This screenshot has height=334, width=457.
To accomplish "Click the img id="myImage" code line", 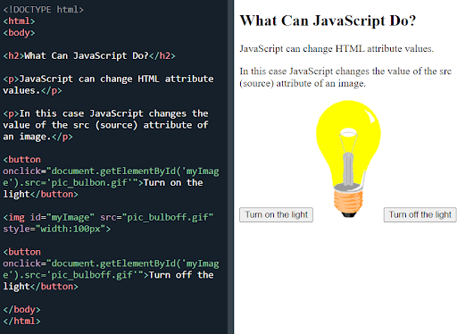I will pyautogui.click(x=108, y=217).
